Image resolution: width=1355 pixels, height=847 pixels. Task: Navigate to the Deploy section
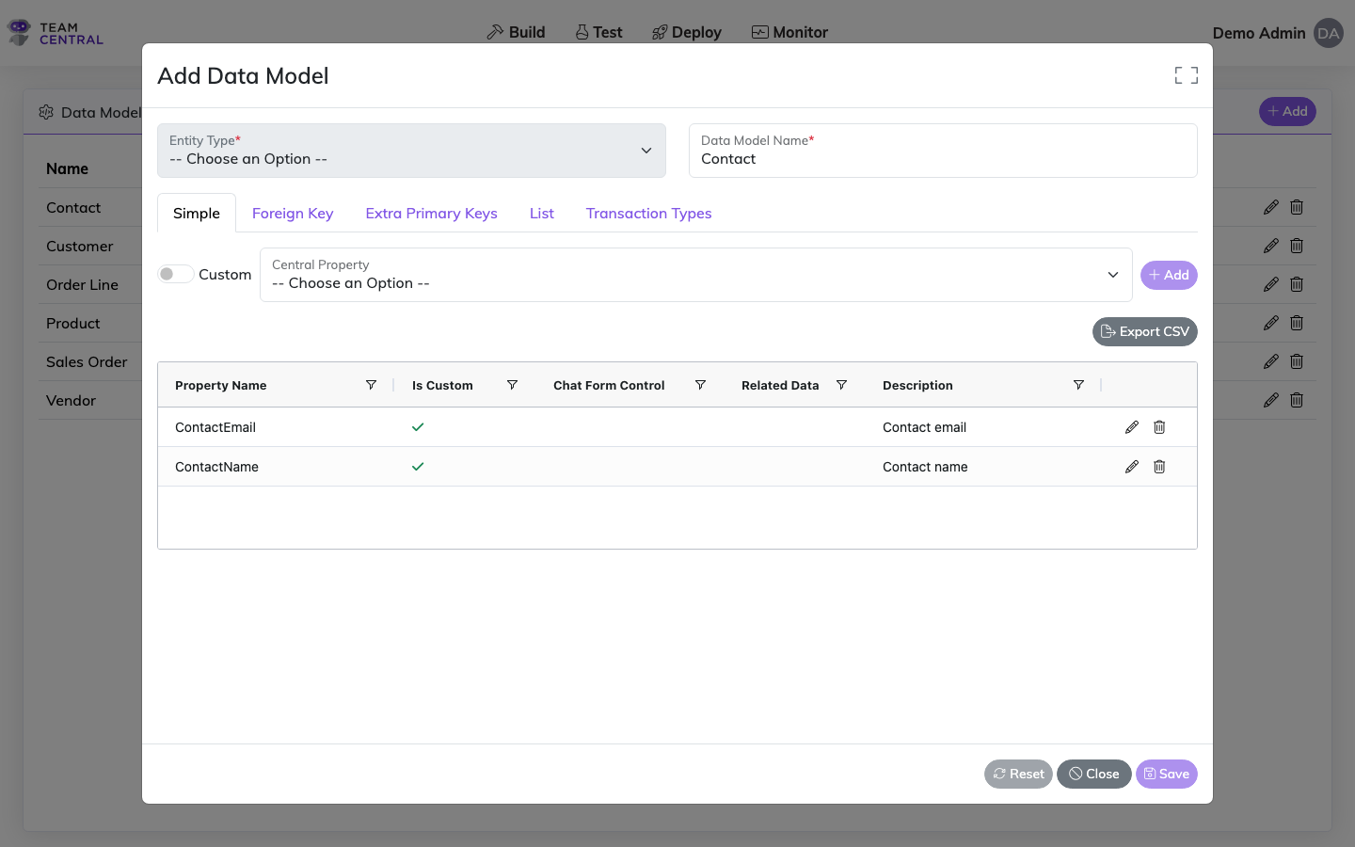[x=686, y=31]
